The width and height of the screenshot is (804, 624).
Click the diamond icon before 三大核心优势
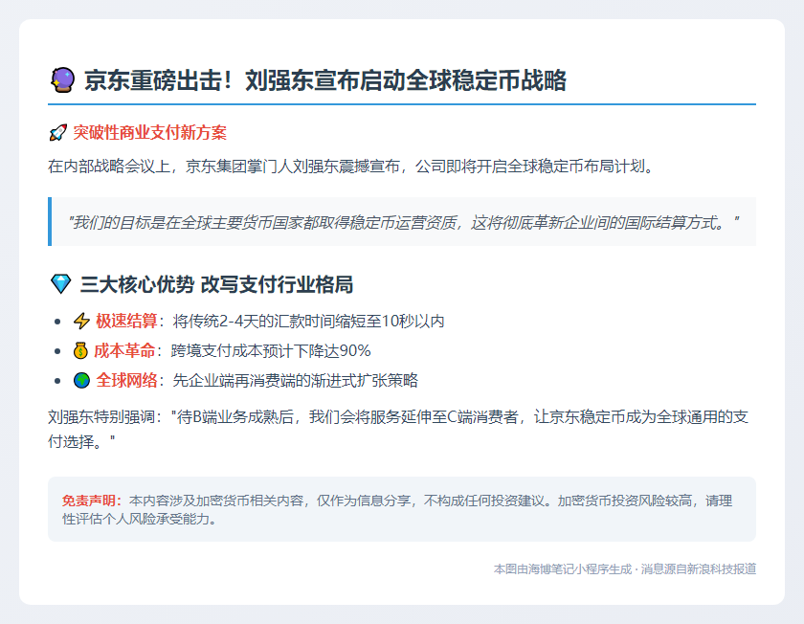(x=59, y=284)
